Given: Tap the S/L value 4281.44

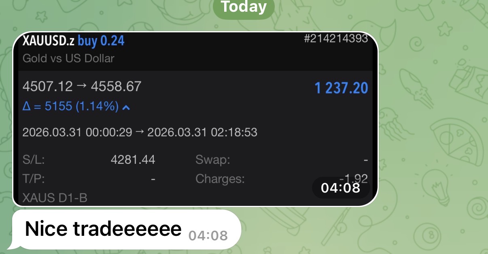Looking at the screenshot, I should click(x=133, y=160).
